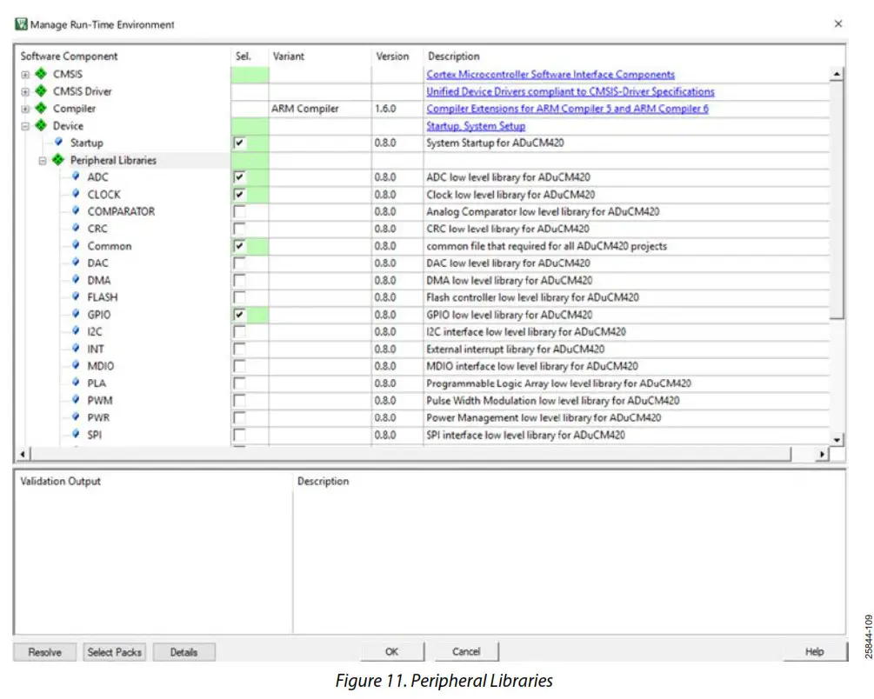Viewport: 874px width, 699px height.
Task: Click the blue Startup component icon
Action: coord(59,143)
